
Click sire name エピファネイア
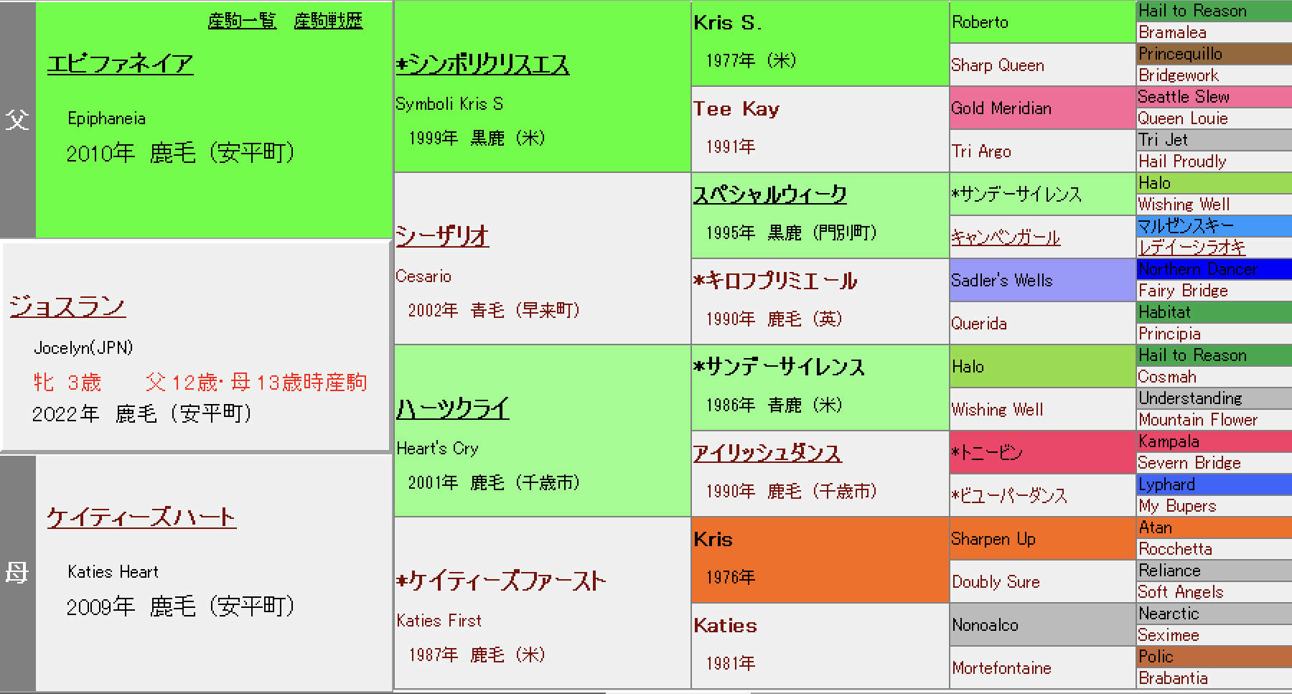pos(120,64)
